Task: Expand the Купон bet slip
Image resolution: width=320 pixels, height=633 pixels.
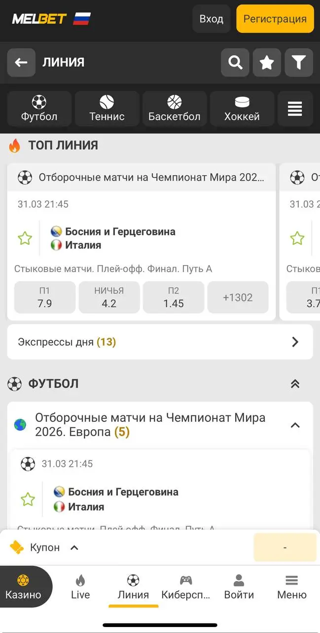Action: [x=45, y=547]
